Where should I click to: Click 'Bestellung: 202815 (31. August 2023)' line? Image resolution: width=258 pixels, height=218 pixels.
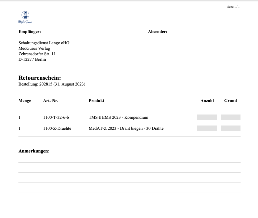click(x=52, y=84)
